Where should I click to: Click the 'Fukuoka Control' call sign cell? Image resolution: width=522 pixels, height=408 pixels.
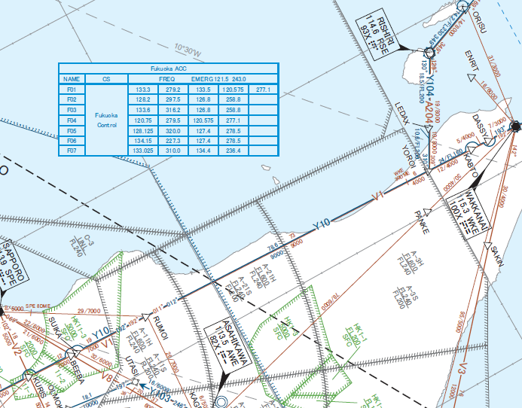tap(106, 120)
